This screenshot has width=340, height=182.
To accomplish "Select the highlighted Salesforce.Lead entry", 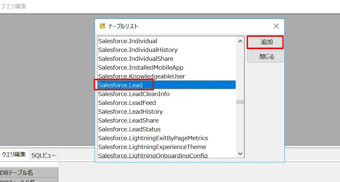I will point(121,85).
